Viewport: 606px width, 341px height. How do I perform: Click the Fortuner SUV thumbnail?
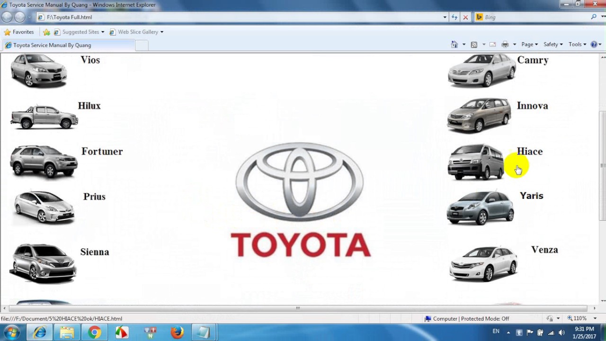coord(44,162)
